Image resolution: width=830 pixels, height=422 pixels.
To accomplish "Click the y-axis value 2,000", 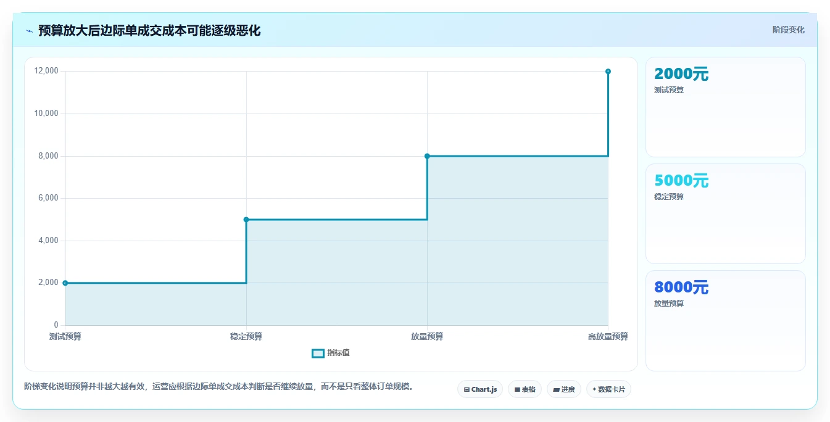I will pyautogui.click(x=48, y=283).
